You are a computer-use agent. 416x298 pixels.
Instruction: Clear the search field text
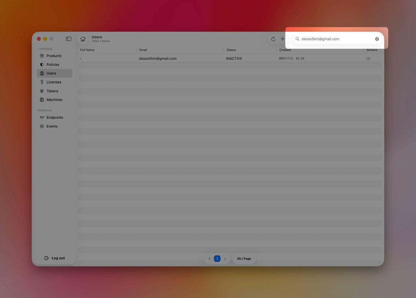pyautogui.click(x=377, y=39)
